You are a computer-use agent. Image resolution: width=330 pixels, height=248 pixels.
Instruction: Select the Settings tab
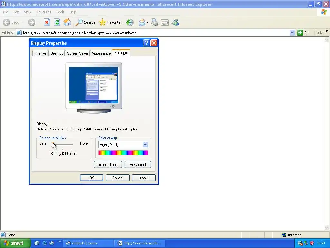121,53
